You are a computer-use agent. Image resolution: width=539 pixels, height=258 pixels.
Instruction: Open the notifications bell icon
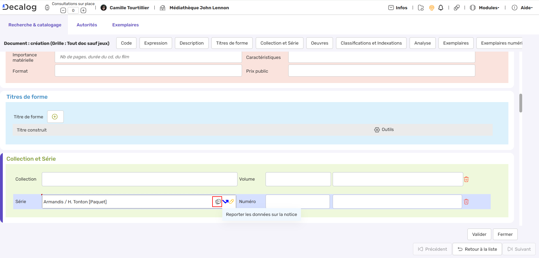[x=440, y=8]
